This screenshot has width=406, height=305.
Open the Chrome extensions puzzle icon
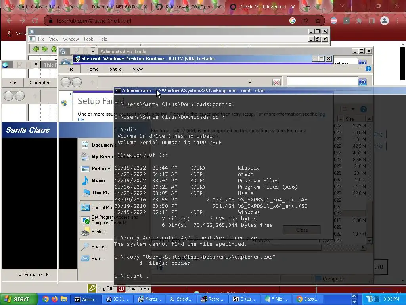click(x=359, y=21)
